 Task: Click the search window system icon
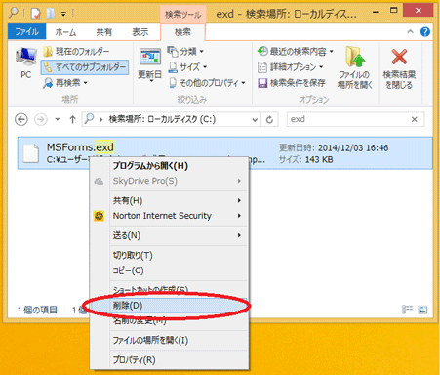(14, 13)
